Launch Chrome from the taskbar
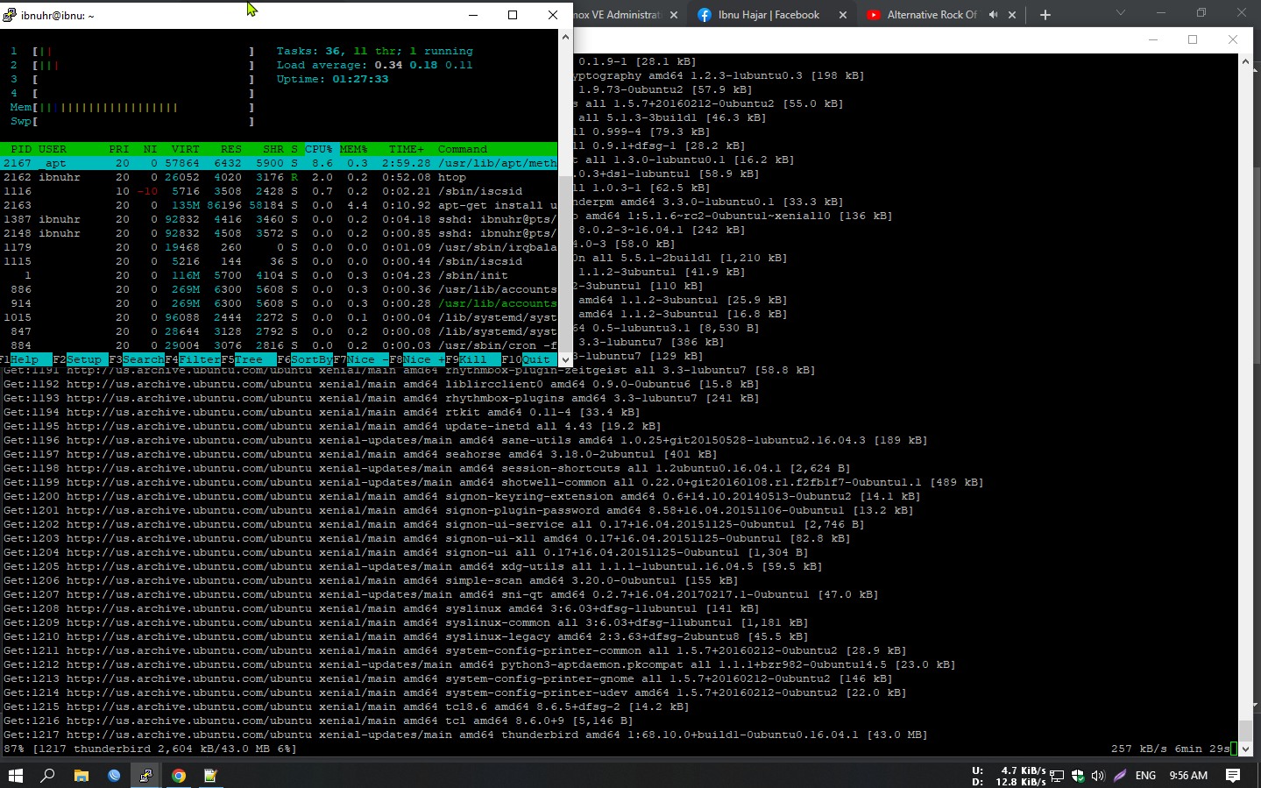 tap(177, 775)
